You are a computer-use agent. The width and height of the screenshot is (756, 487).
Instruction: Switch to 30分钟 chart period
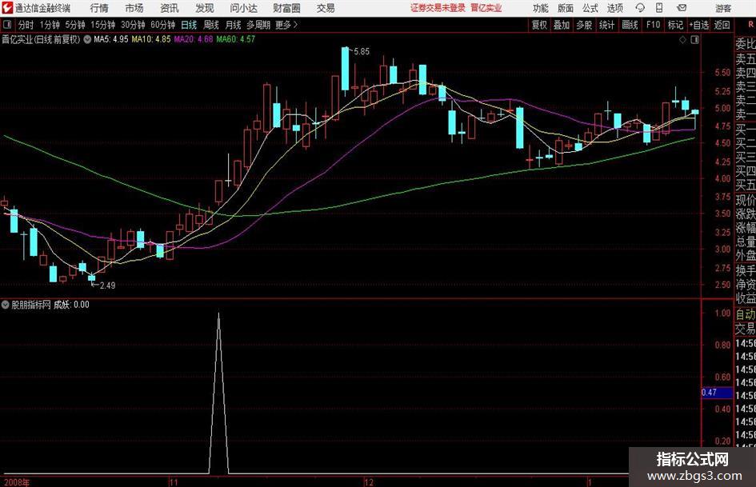pos(133,25)
